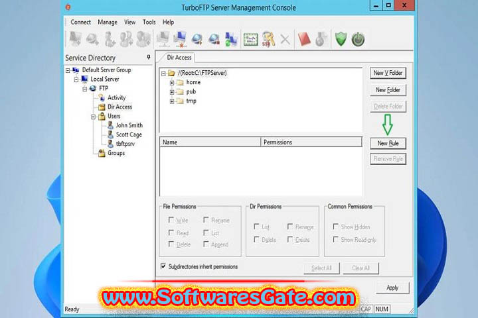The image size is (478, 318).
Task: Select user tbftpsrv
Action: pos(125,144)
